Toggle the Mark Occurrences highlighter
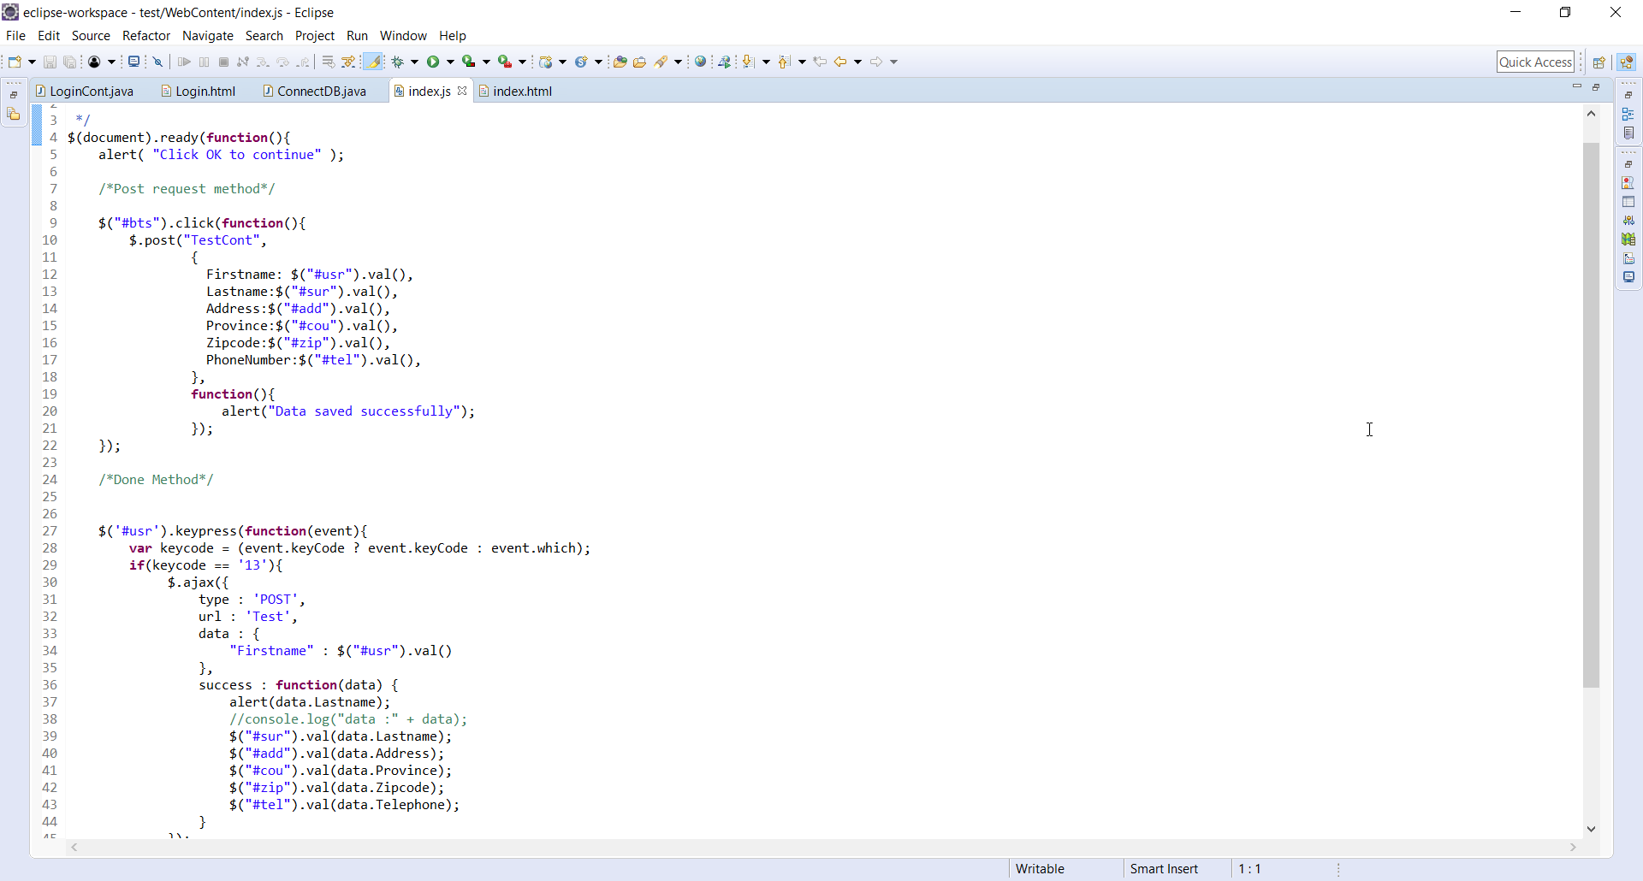This screenshot has width=1643, height=881. (374, 61)
